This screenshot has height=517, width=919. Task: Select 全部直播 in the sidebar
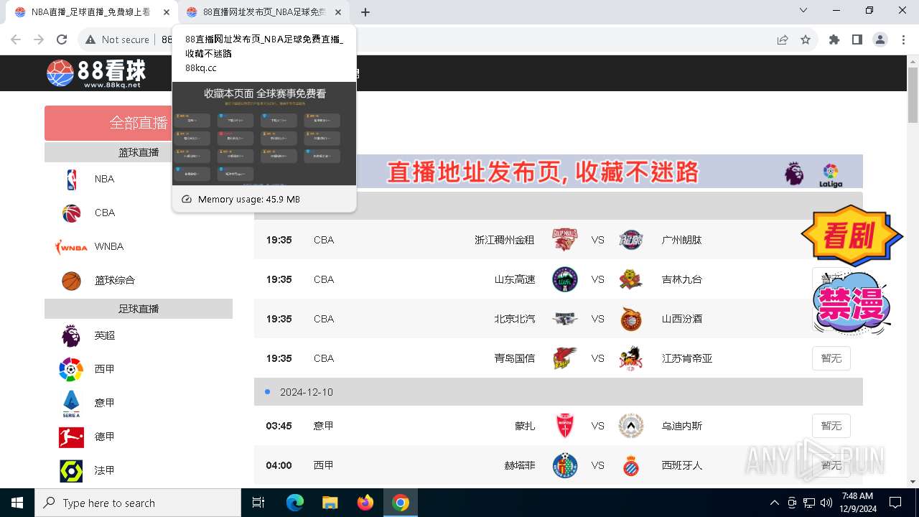139,123
